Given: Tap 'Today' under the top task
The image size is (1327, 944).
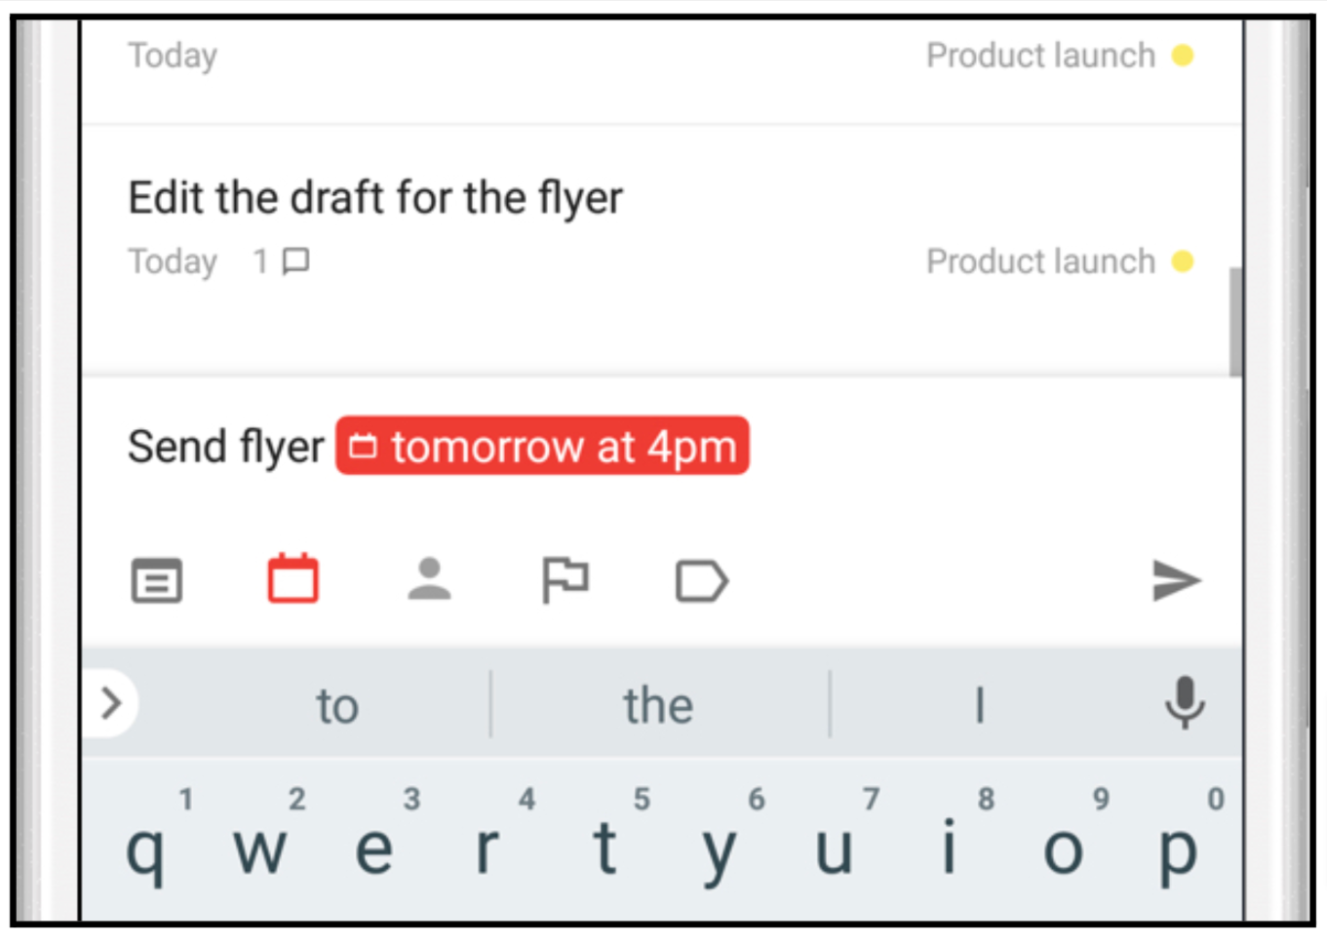Looking at the screenshot, I should [x=172, y=55].
